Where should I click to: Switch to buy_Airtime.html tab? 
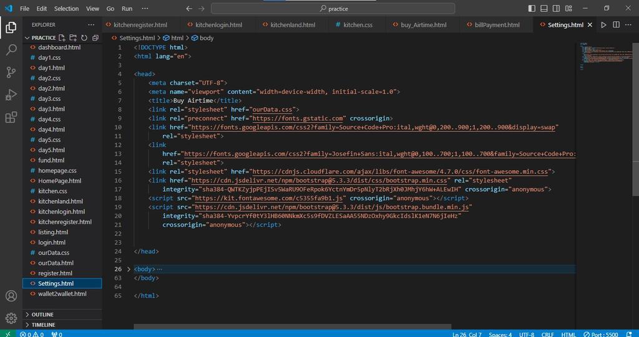[x=424, y=25]
